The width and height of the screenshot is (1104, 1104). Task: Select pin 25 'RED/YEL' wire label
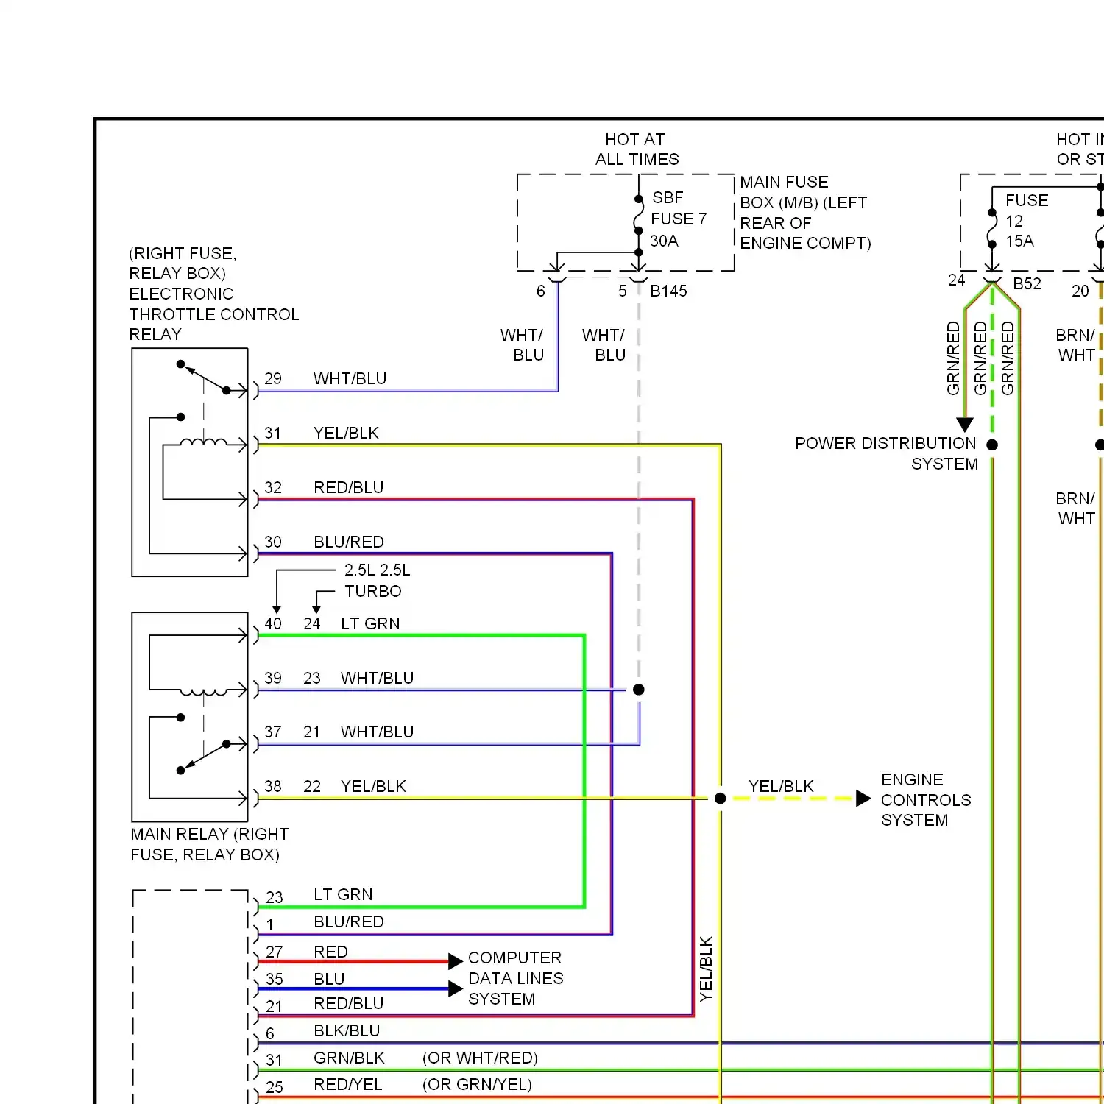coord(347,1085)
